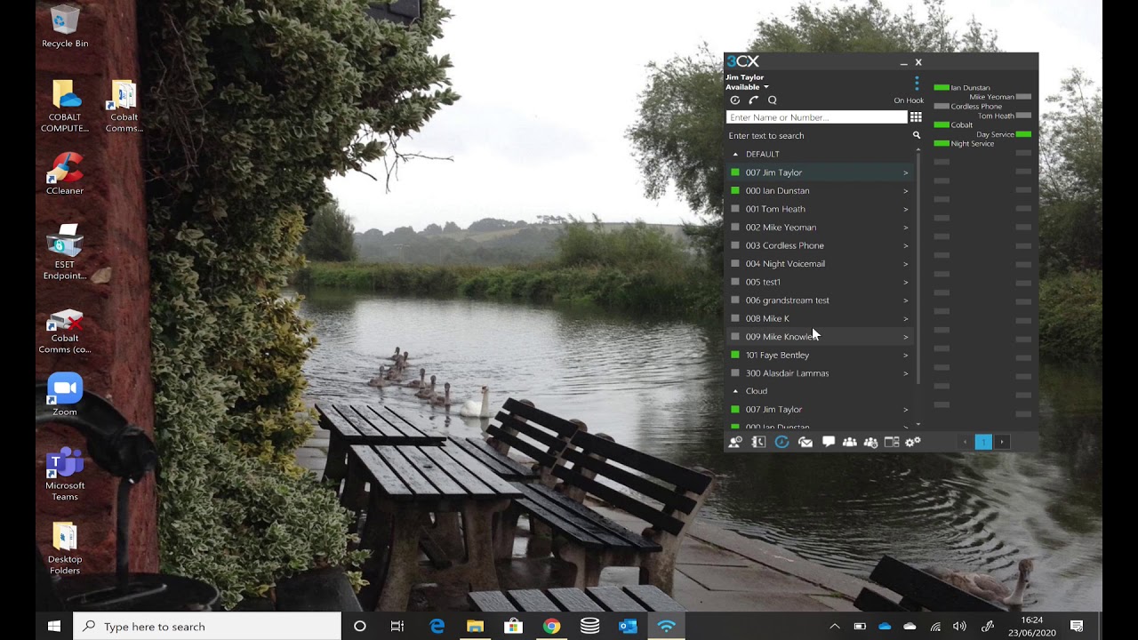The width and height of the screenshot is (1138, 640).
Task: Click the Windows Start button
Action: coord(54,627)
